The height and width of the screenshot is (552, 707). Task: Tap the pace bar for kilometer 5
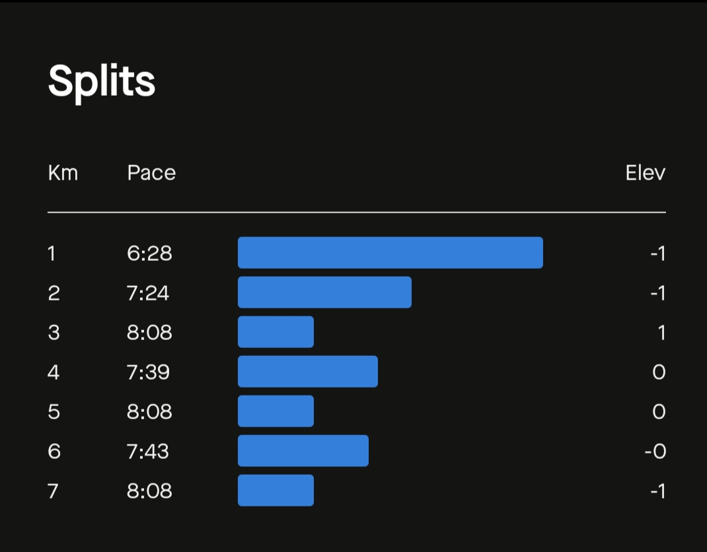click(276, 411)
